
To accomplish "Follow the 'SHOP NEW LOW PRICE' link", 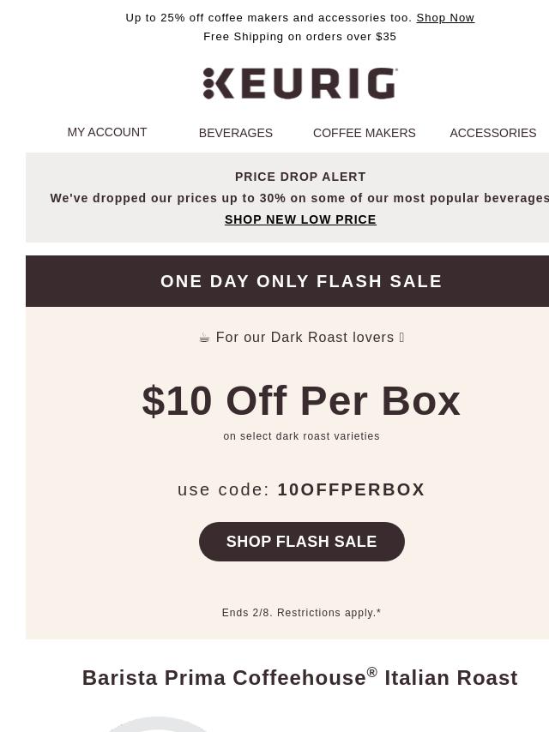I will click(x=300, y=219).
